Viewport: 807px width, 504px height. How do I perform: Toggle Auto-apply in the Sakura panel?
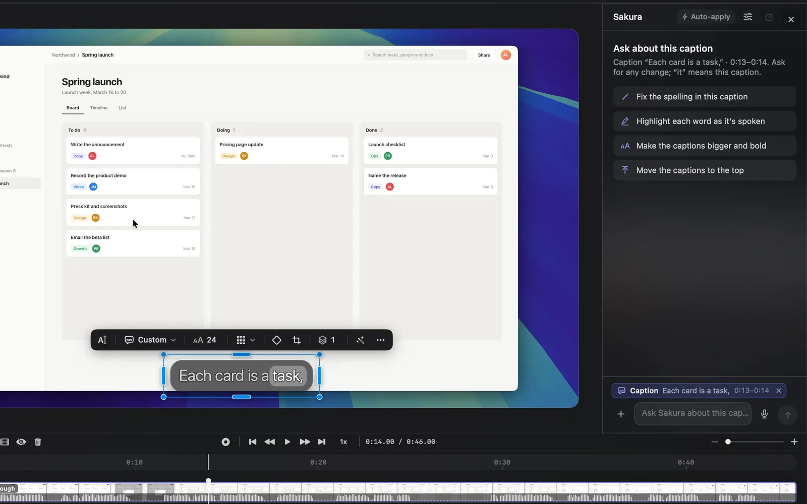pyautogui.click(x=706, y=17)
